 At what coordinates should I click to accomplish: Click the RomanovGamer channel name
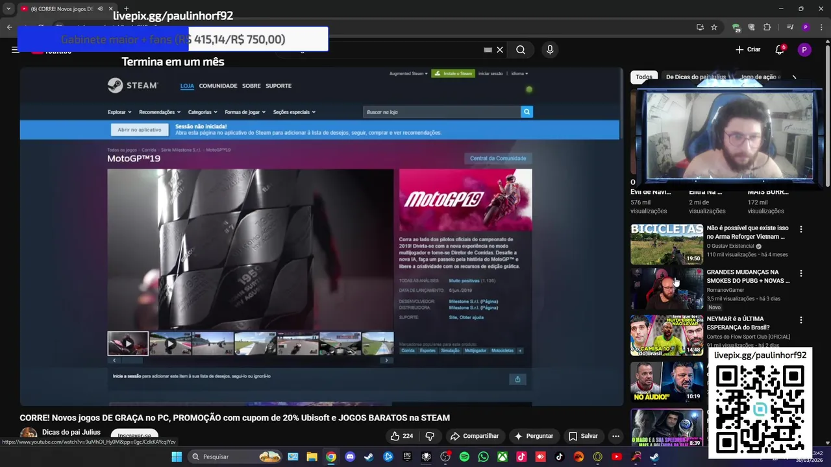click(x=725, y=290)
